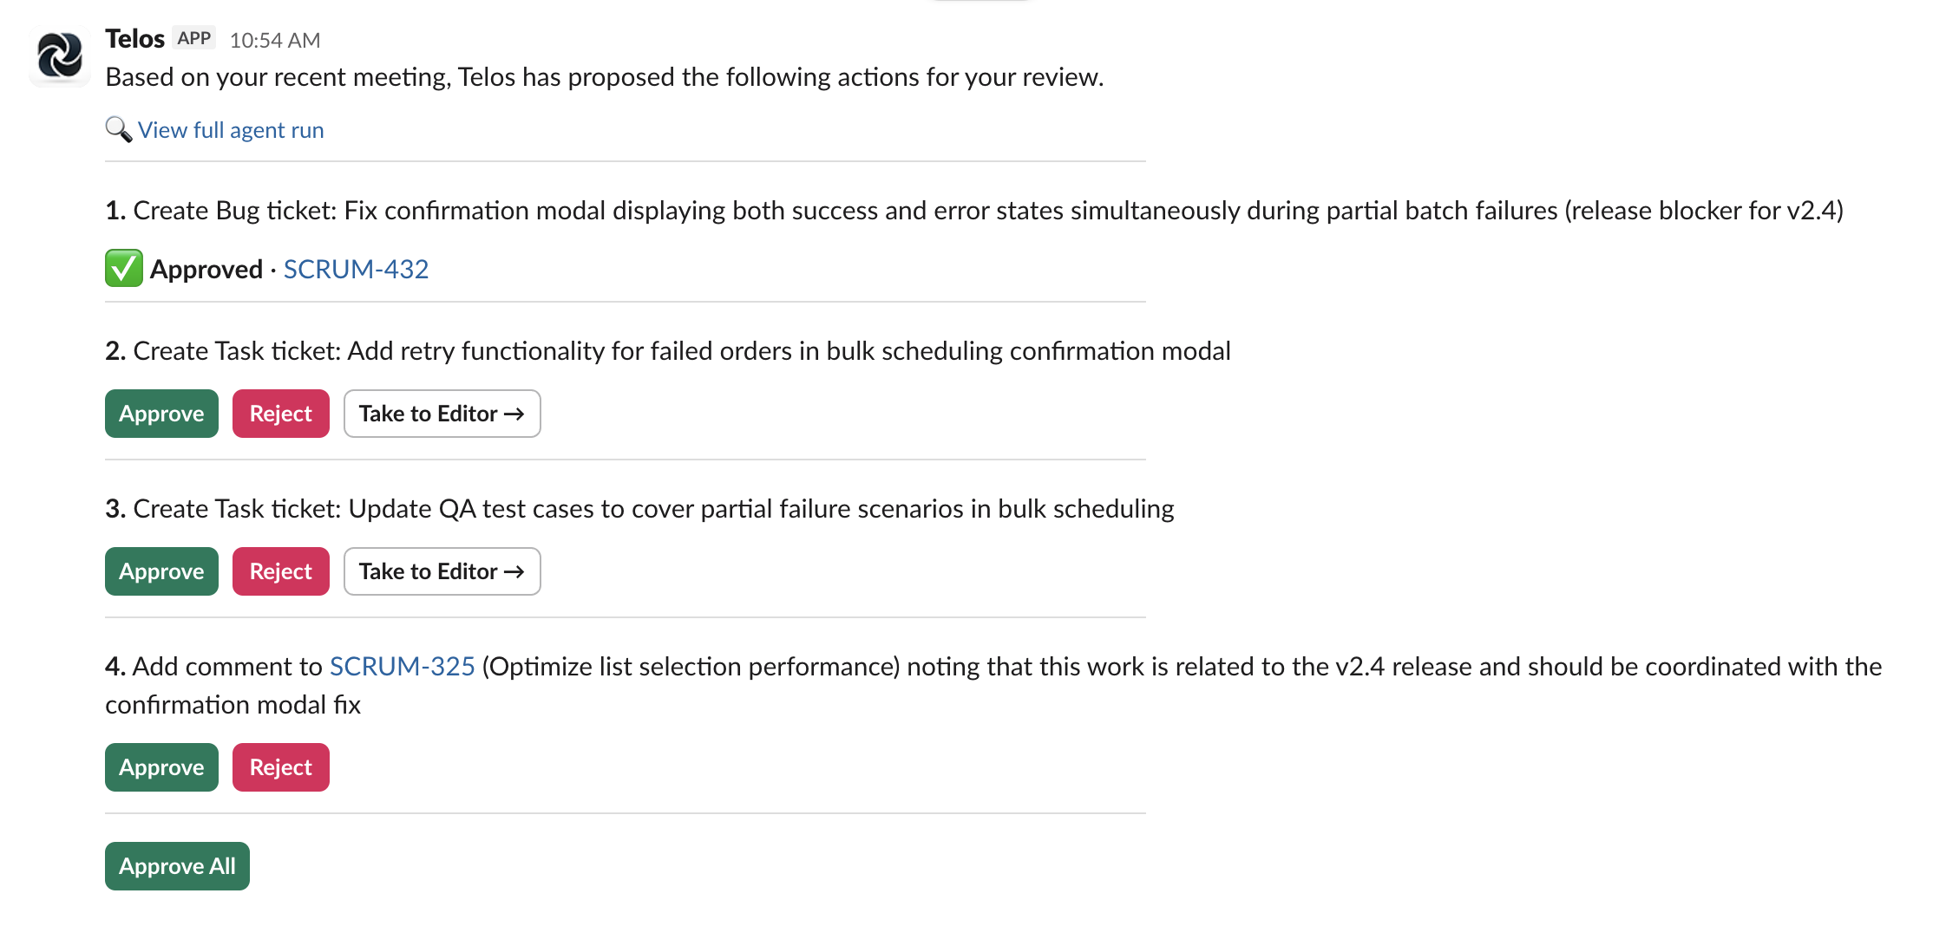Approve the retry functionality task ticket
The height and width of the screenshot is (926, 1959).
[161, 414]
